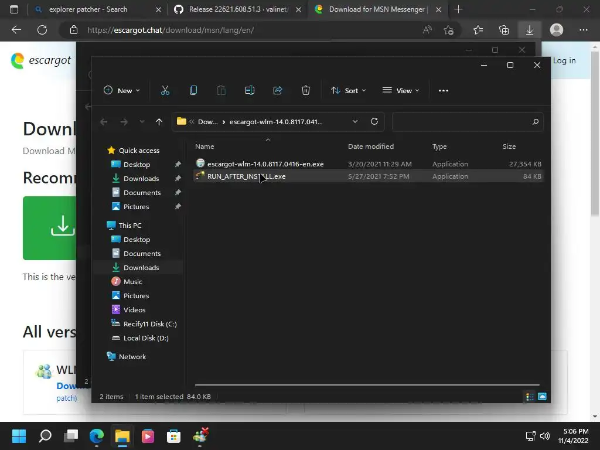This screenshot has width=600, height=450.
Task: Switch to large thumbnails view icon in status bar
Action: coord(542,397)
